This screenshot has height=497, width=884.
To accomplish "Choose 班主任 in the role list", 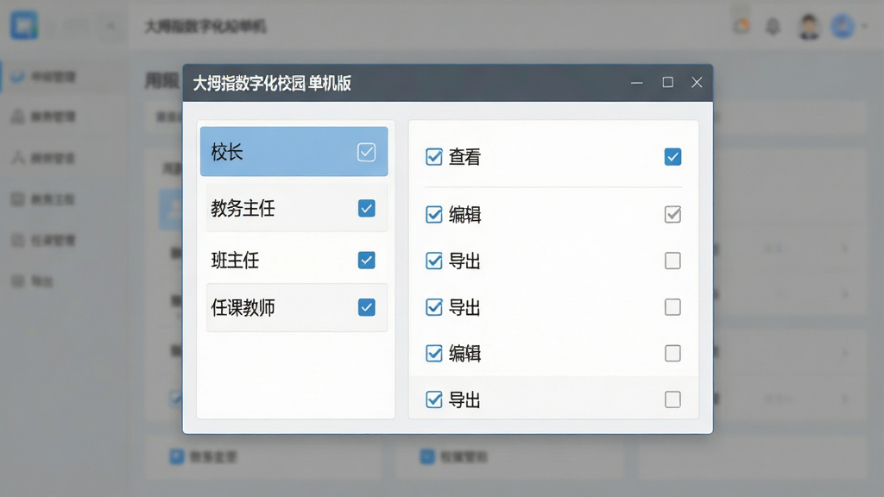I will click(x=297, y=261).
